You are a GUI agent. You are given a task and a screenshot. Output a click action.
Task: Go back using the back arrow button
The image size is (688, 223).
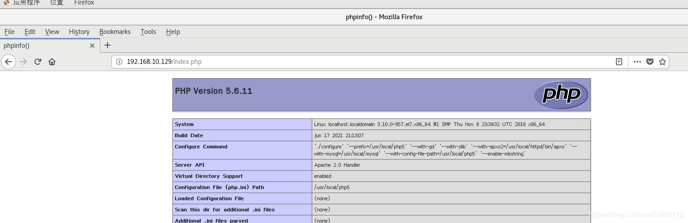[x=9, y=62]
